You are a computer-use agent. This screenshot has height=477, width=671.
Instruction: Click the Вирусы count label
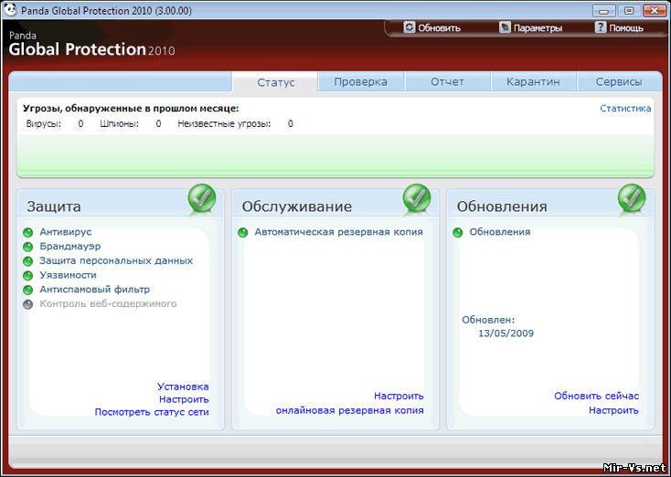tap(44, 124)
